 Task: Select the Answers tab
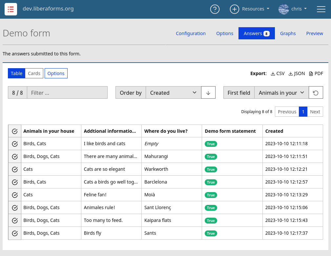point(257,33)
